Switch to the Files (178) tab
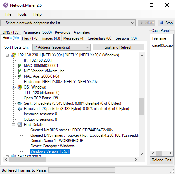Viewport: 175px width, 174px height. point(30,38)
